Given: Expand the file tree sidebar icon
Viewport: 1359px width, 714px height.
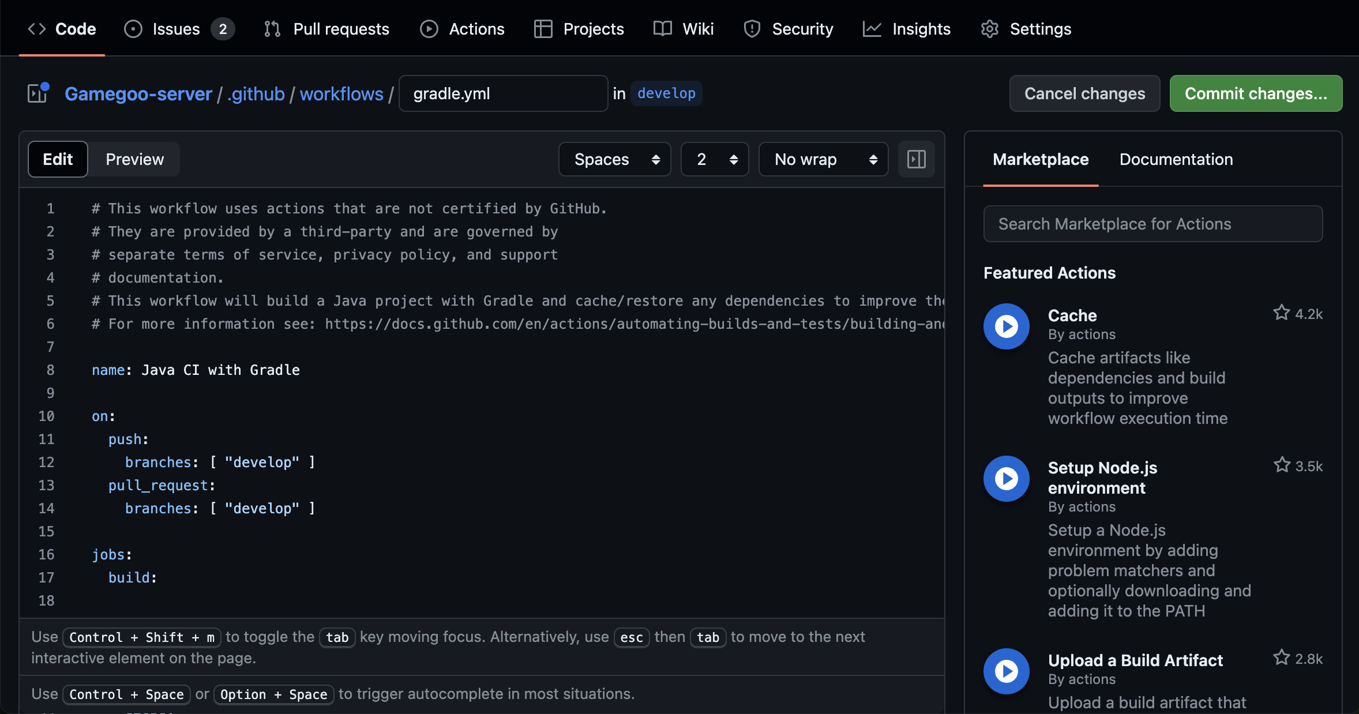Looking at the screenshot, I should click(x=38, y=93).
